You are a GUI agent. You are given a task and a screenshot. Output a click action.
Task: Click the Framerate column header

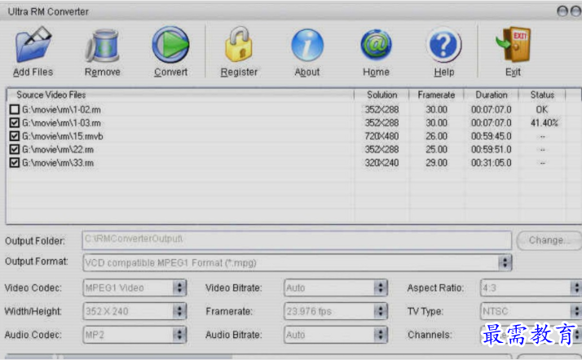(437, 95)
